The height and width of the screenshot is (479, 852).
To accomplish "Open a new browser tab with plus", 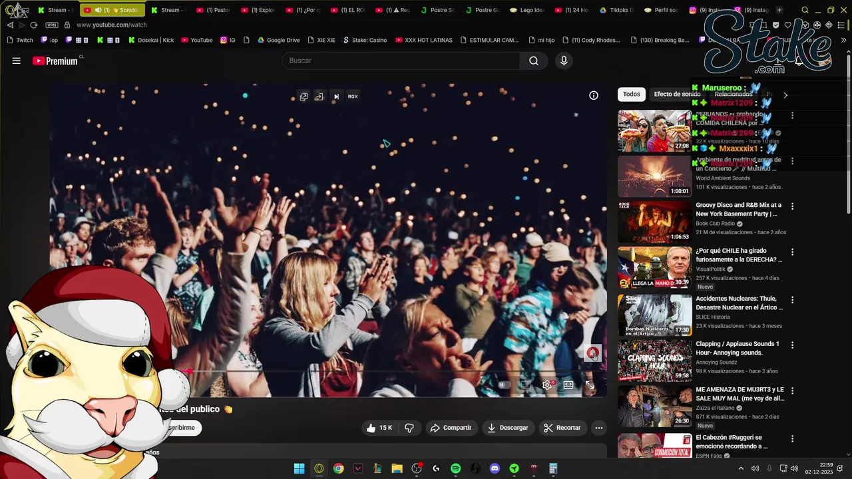I will [779, 10].
